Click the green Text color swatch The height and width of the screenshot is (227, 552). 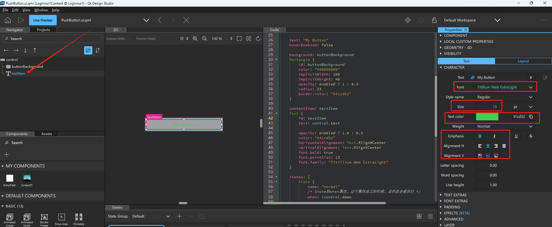click(x=487, y=117)
